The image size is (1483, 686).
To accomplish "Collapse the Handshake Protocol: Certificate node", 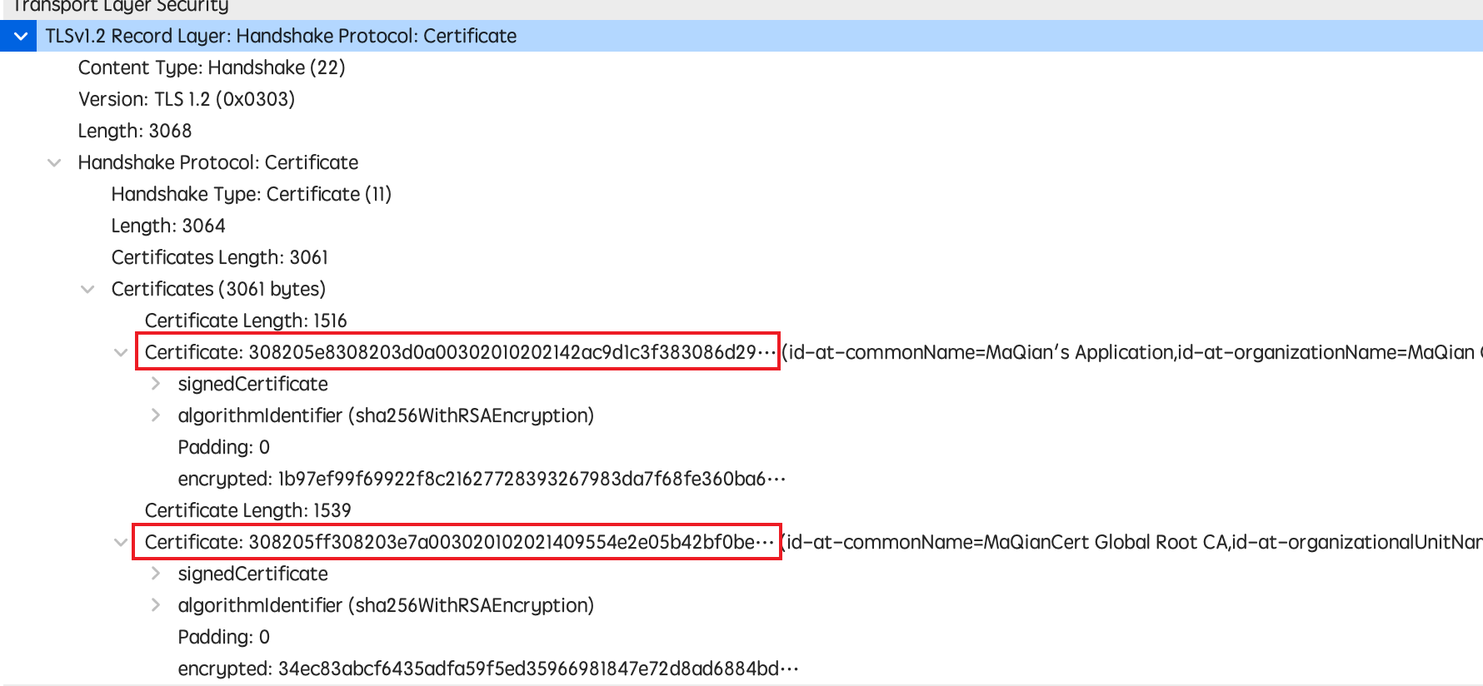I will (54, 162).
